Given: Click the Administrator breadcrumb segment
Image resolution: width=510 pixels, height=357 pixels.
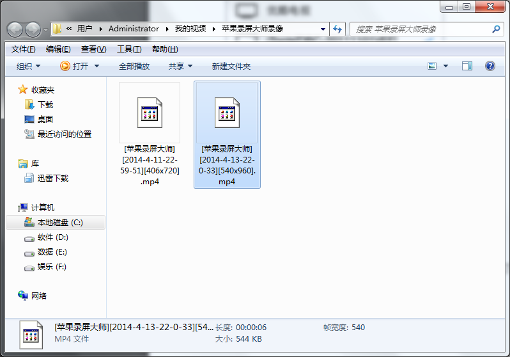Looking at the screenshot, I should (134, 29).
